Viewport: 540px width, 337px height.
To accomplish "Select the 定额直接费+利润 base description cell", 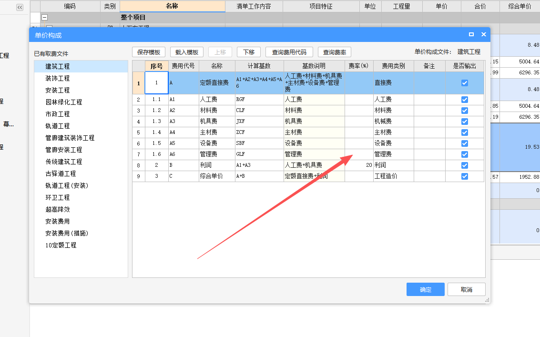I will 314,176.
